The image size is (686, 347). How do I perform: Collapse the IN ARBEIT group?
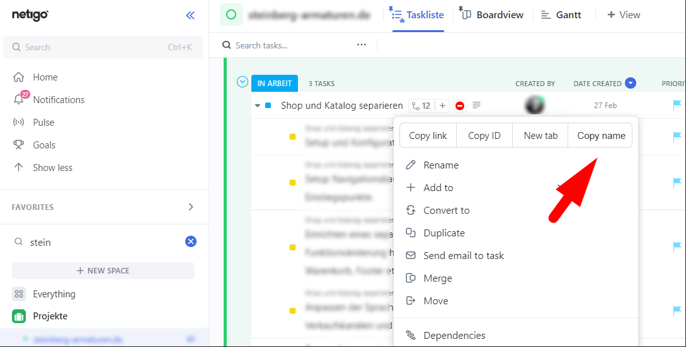243,82
